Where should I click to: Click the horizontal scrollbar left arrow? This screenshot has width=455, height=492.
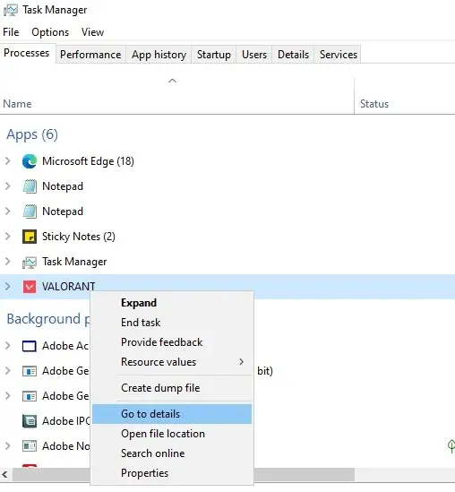tap(5, 474)
